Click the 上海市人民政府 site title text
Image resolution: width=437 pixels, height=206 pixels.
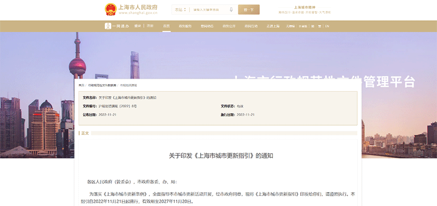tap(137, 8)
